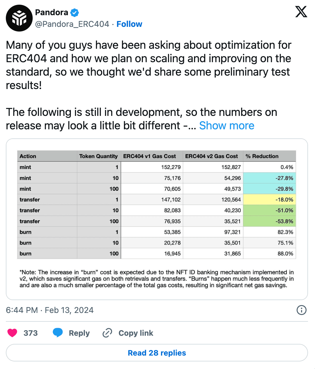Click the blue verified badge
The height and width of the screenshot is (369, 315).
pos(75,13)
